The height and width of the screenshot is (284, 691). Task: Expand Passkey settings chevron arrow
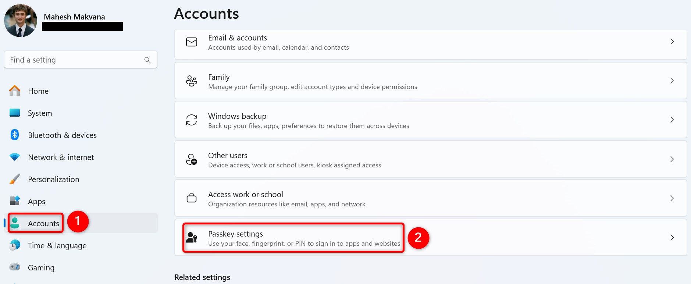[672, 238]
